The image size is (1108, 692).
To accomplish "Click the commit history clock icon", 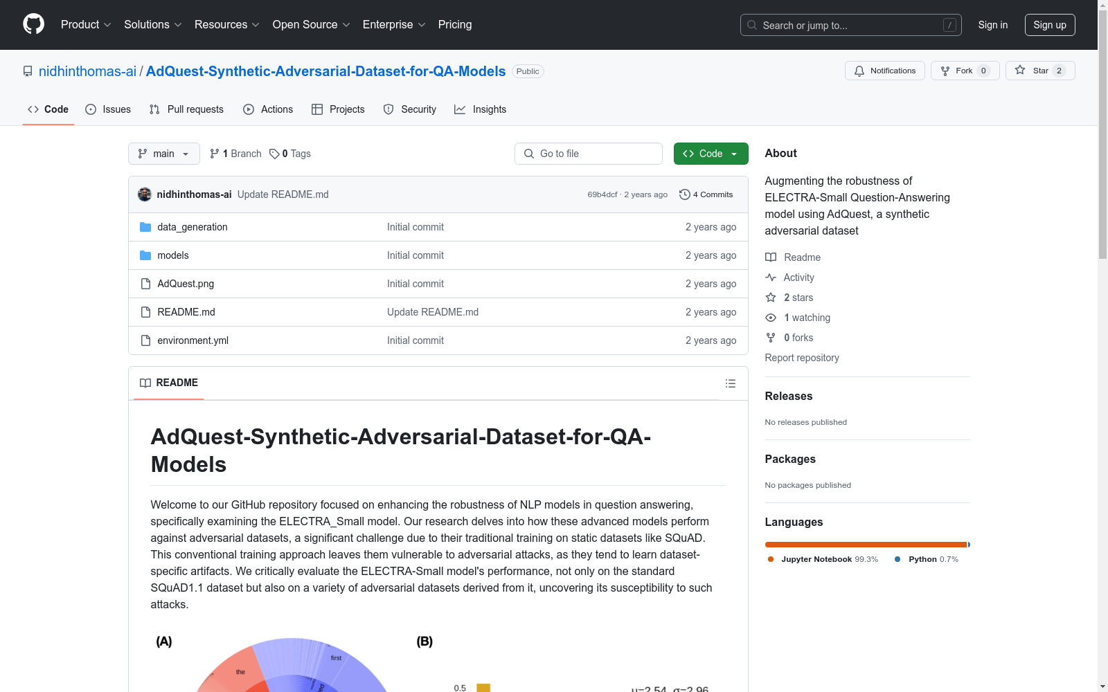I will click(685, 194).
